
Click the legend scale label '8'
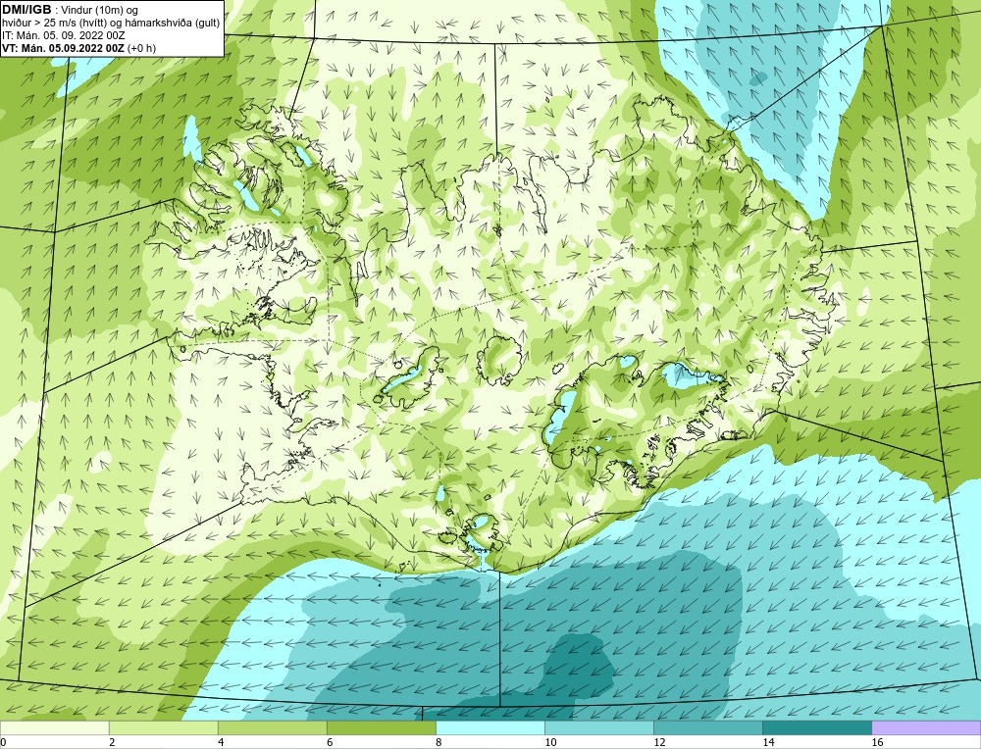click(439, 742)
